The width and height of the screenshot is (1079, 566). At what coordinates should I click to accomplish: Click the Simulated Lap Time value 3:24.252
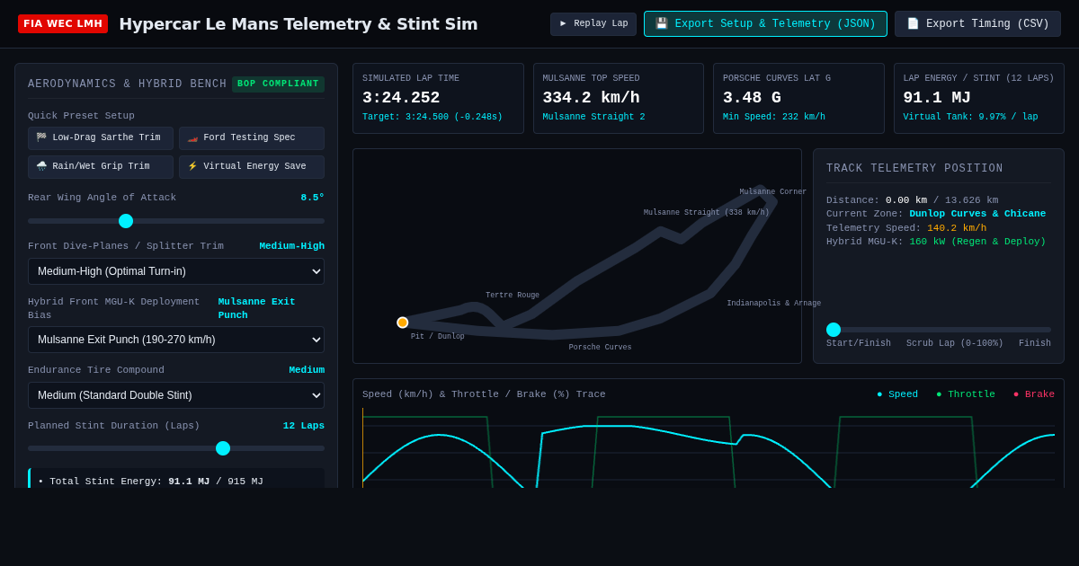[x=401, y=98]
